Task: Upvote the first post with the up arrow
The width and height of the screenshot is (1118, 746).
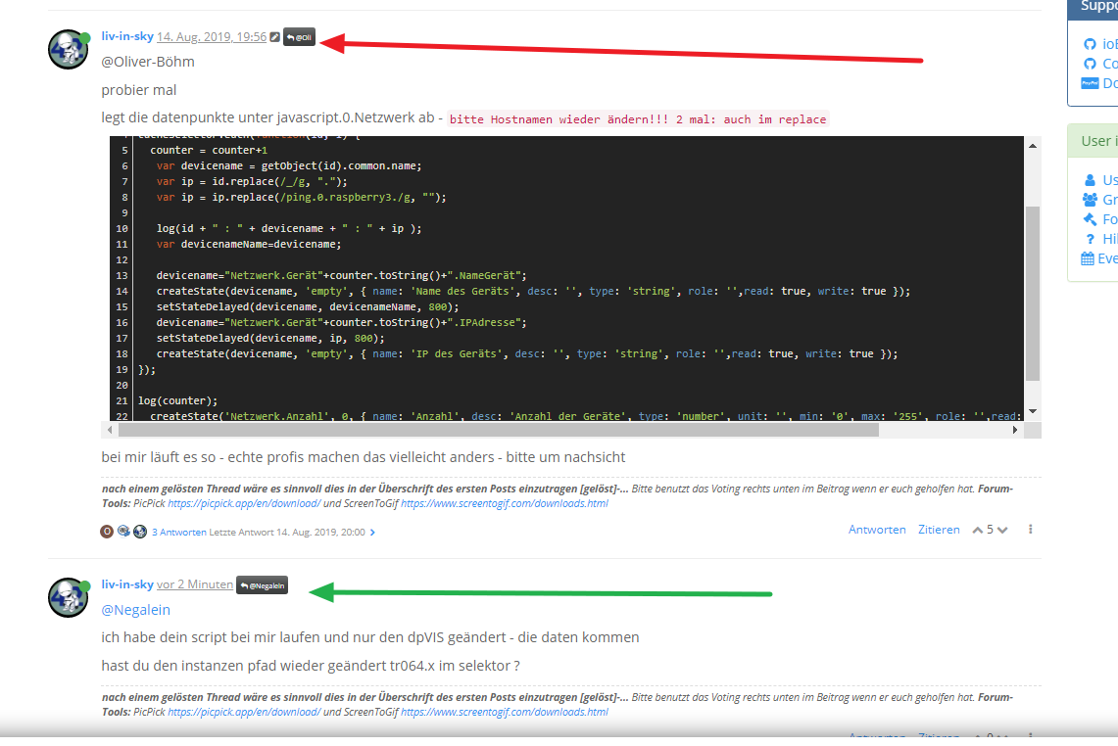Action: coord(977,530)
